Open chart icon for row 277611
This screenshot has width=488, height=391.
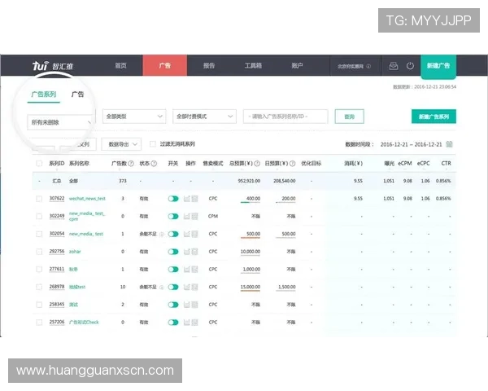coord(187,269)
